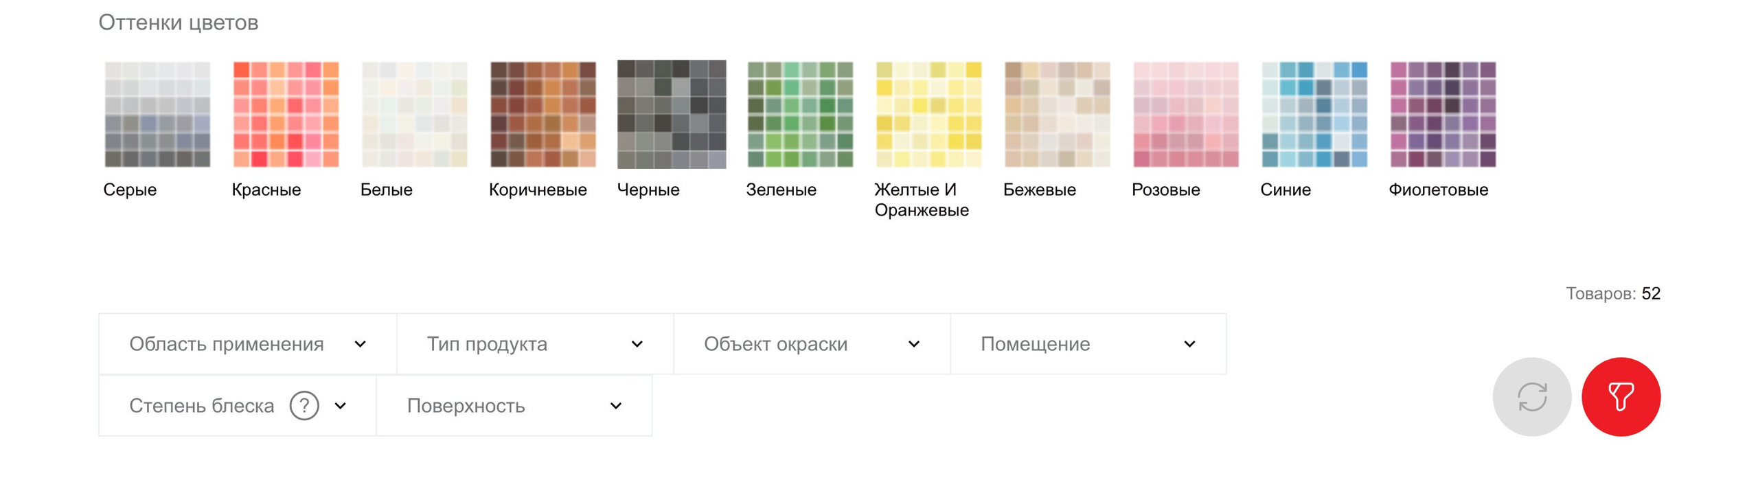Expand the Область применения dropdown

coord(247,343)
